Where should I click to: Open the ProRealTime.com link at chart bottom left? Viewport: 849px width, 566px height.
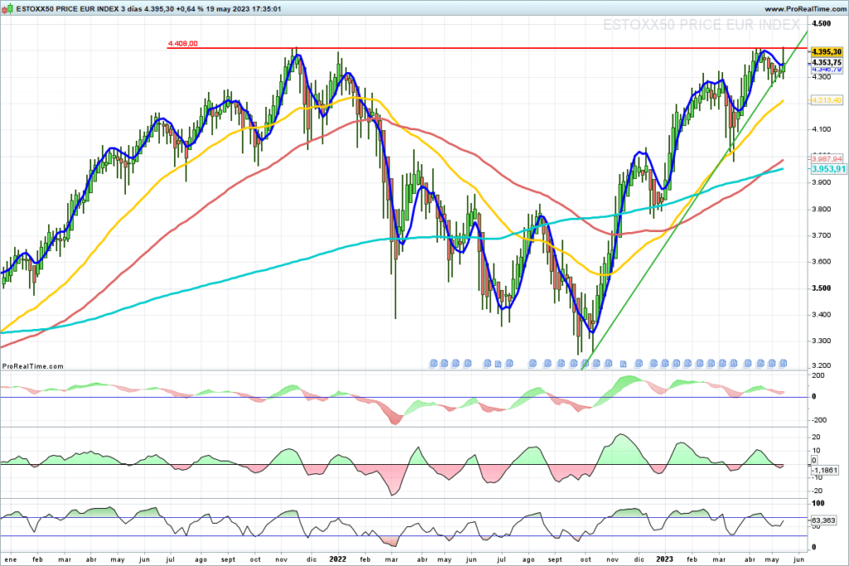33,365
